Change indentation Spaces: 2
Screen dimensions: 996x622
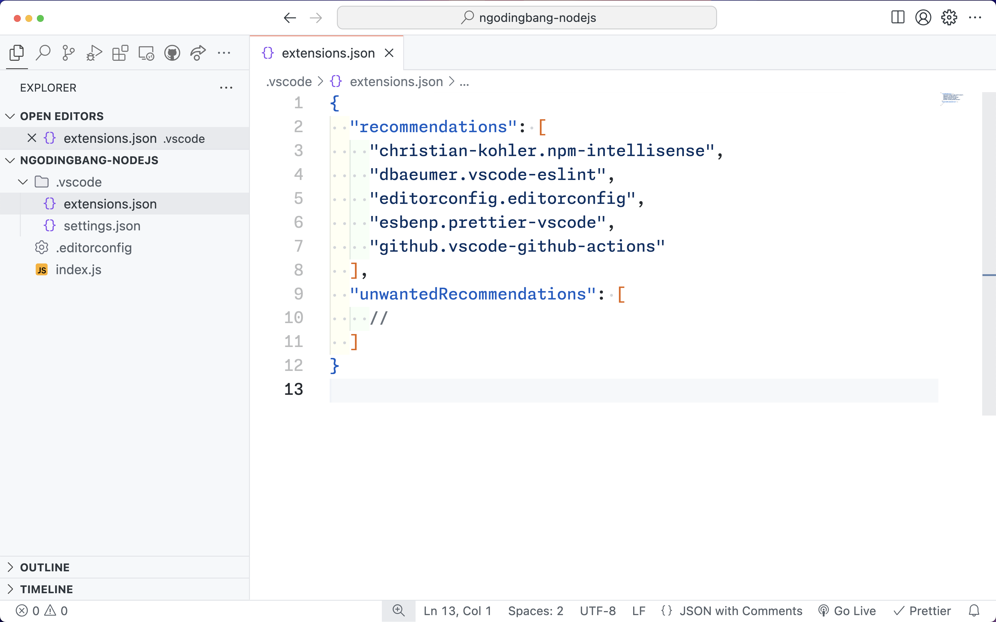(x=535, y=611)
